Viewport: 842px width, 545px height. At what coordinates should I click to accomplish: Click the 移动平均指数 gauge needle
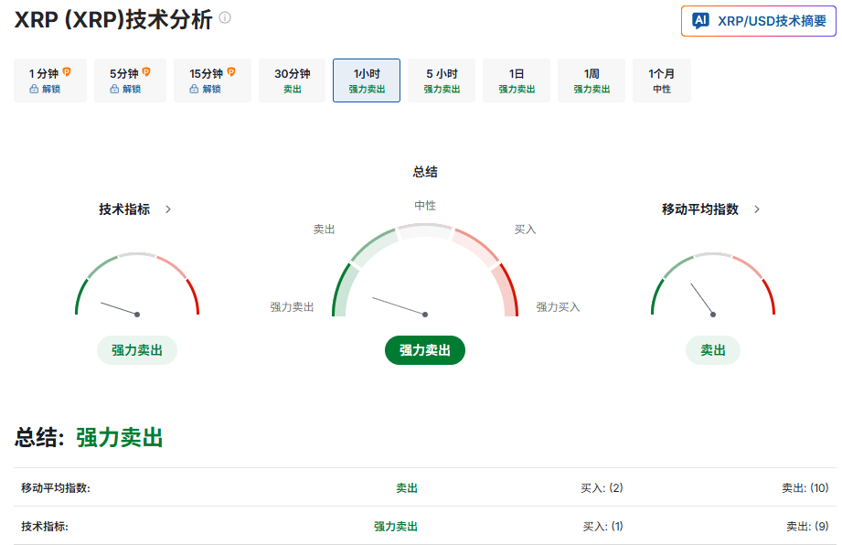(703, 300)
